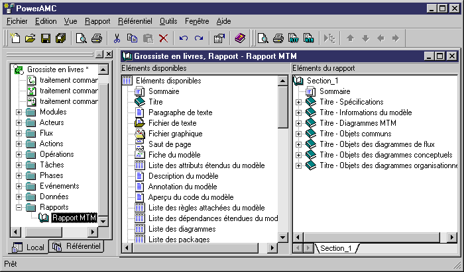The image size is (464, 272).
Task: Expand Titre - Spécifications node
Action: [298, 102]
